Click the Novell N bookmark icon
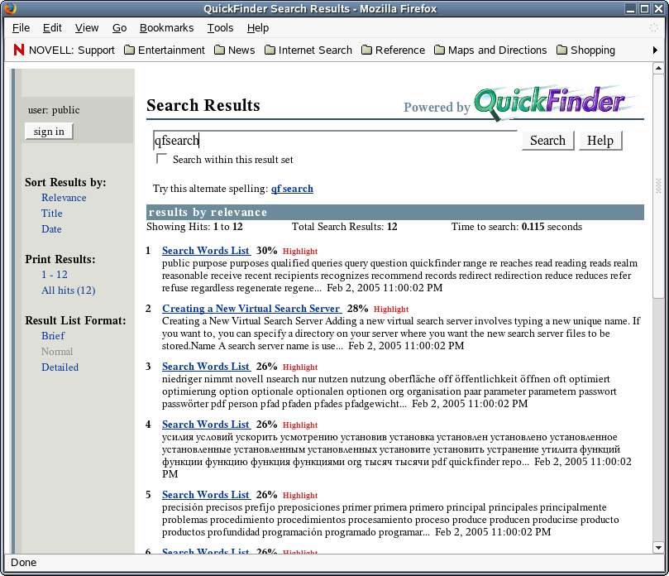 click(x=19, y=50)
